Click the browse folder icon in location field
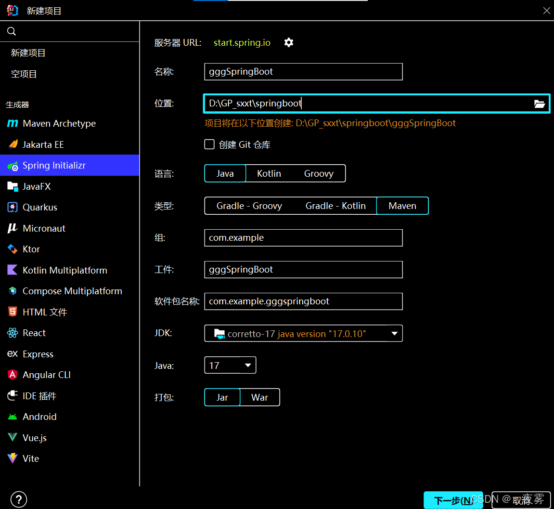554x509 pixels. tap(539, 104)
